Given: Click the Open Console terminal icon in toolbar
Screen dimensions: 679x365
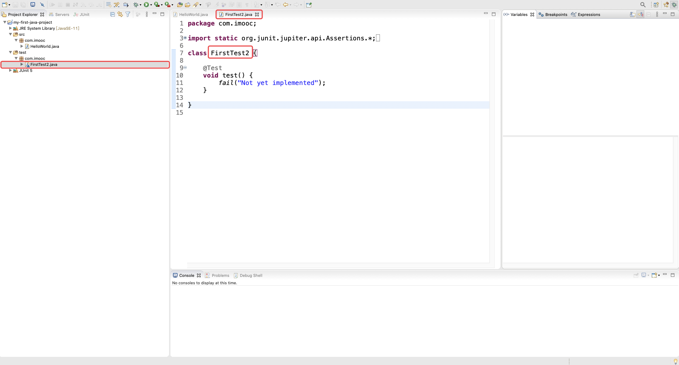Looking at the screenshot, I should 33,5.
